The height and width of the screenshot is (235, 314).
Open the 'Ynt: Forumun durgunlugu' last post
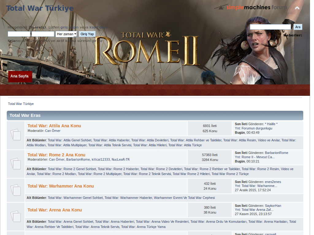point(254,128)
